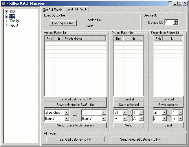Click the '#' title bar button
The height and width of the screenshot is (147, 189).
click(x=170, y=3)
